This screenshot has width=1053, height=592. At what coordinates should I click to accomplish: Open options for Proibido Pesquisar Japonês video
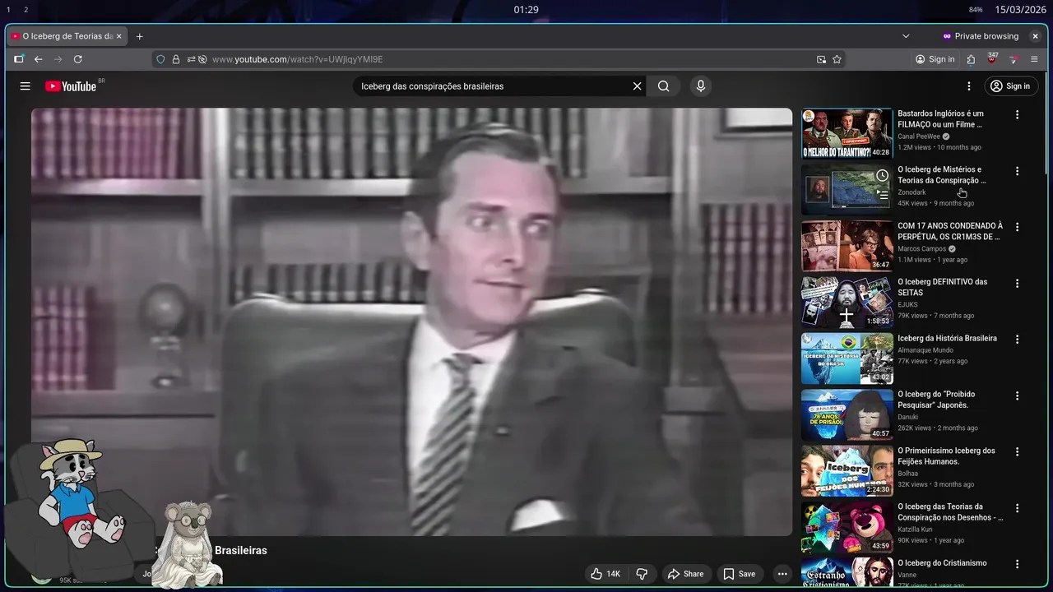1017,395
